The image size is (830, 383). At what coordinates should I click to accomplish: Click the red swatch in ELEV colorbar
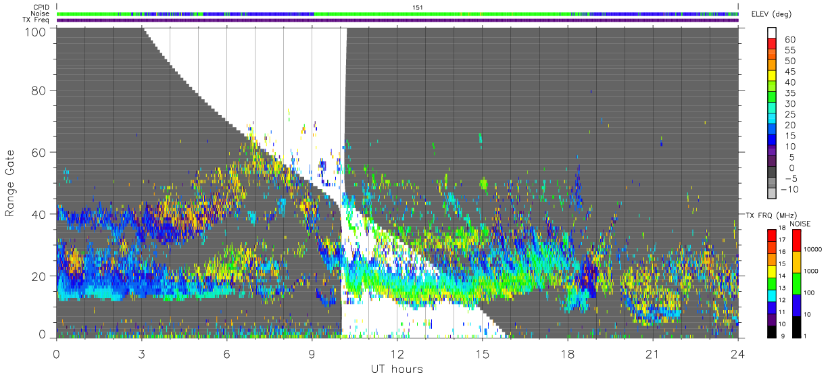coord(772,43)
